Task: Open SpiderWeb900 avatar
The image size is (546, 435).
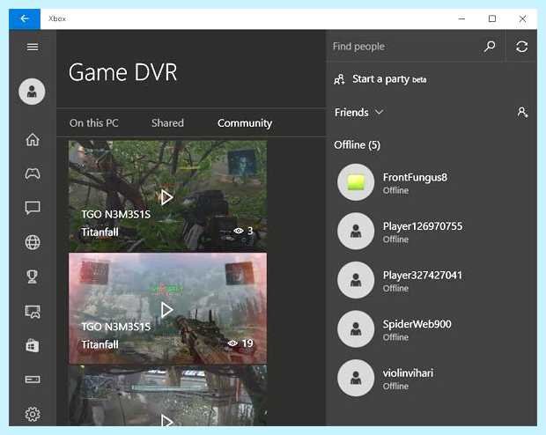Action: tap(356, 329)
